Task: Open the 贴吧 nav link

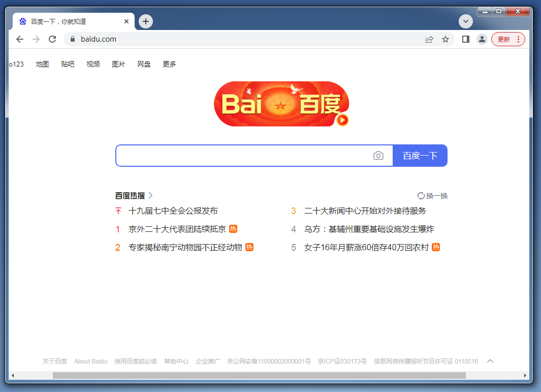Action: [68, 64]
